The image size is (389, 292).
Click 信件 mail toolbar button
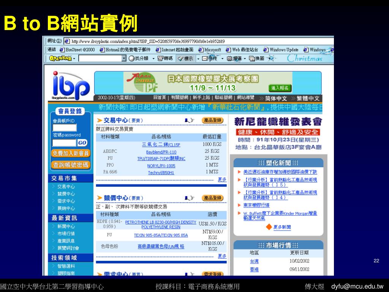(x=210, y=58)
